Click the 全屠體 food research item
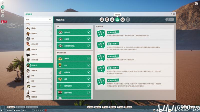The image size is (200, 112). click(74, 39)
